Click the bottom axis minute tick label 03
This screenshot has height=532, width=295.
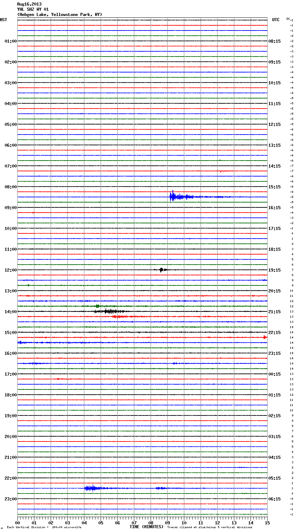pos(67,523)
